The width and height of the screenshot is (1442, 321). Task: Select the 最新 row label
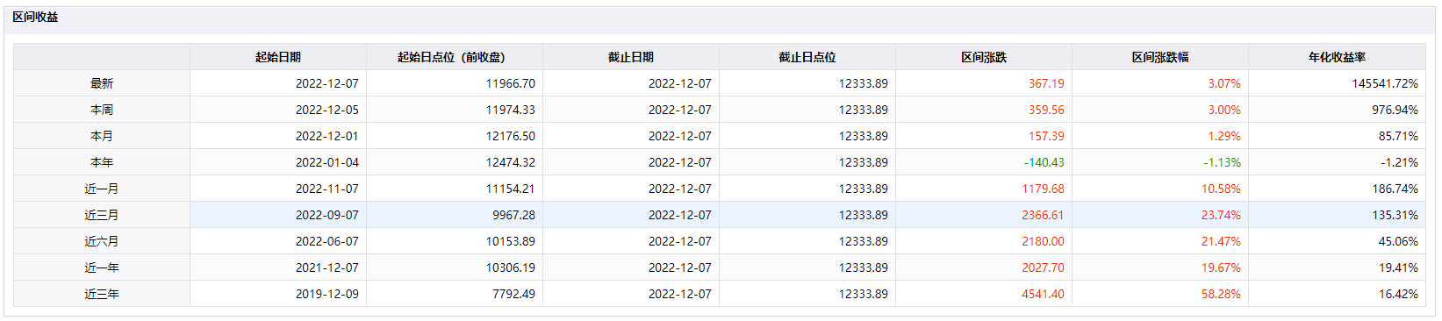102,83
